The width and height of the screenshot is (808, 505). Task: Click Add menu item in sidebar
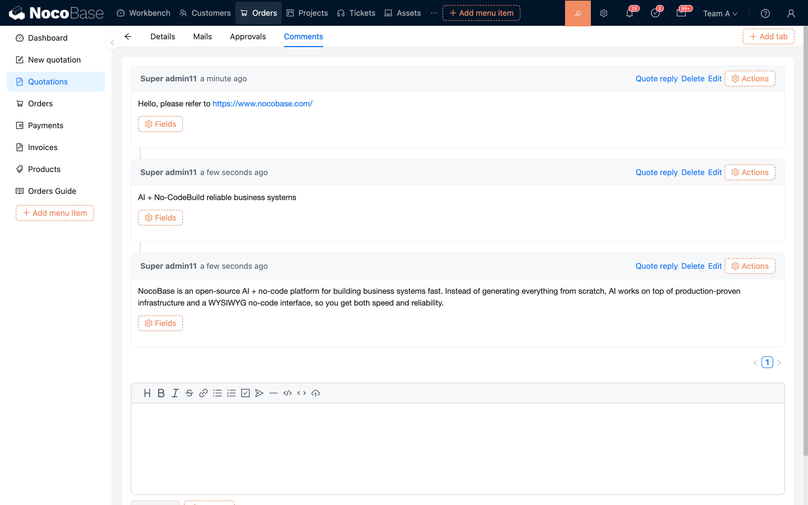[55, 213]
